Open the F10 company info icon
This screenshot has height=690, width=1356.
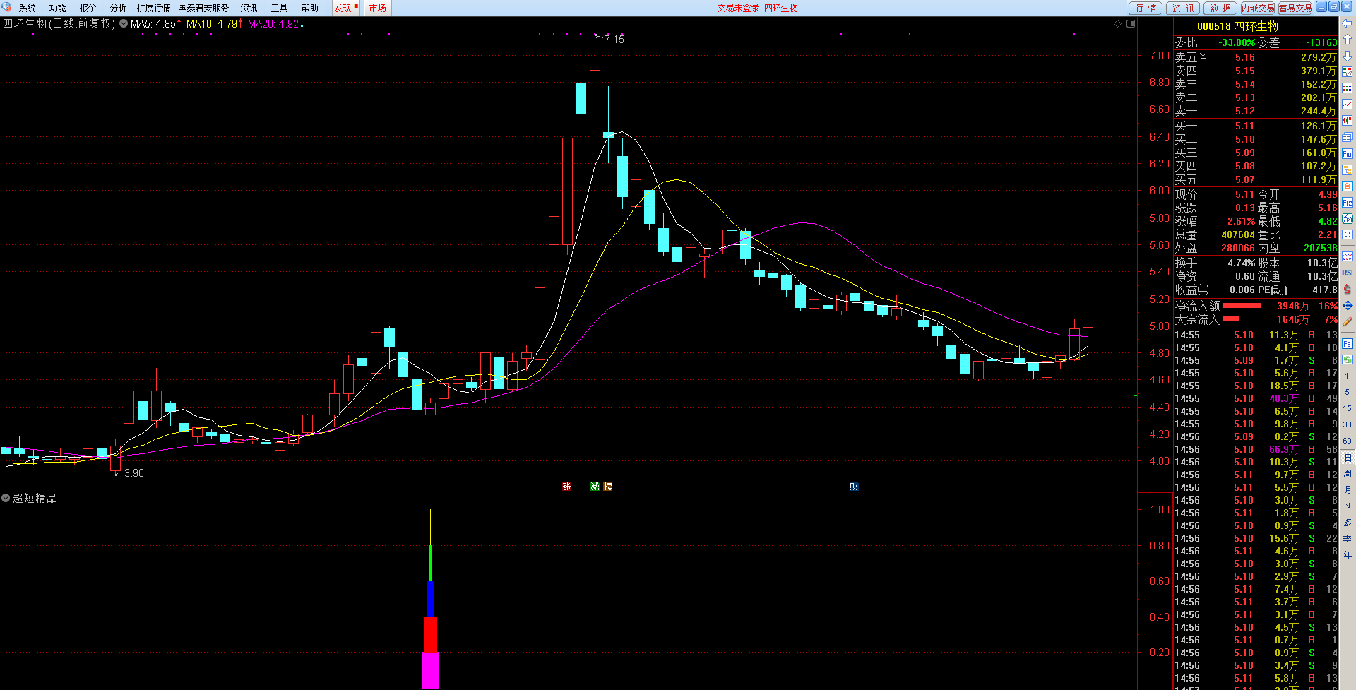click(x=1347, y=153)
